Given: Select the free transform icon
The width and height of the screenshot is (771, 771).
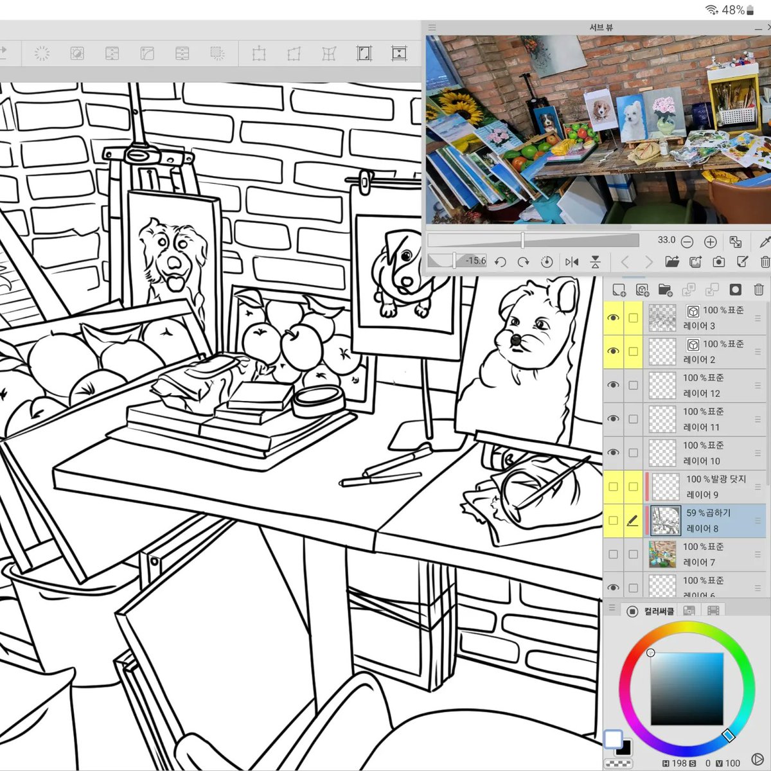Looking at the screenshot, I should (x=294, y=53).
